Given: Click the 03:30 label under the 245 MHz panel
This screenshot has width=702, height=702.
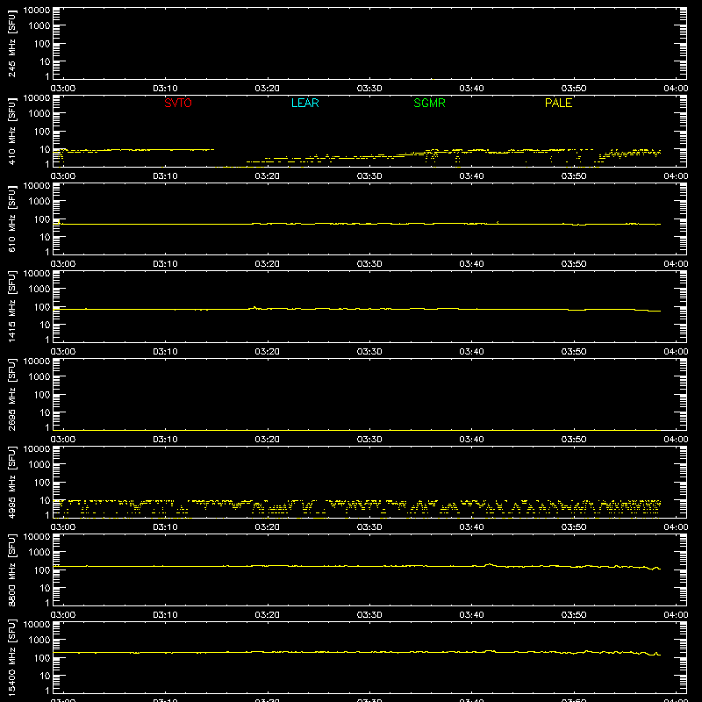Looking at the screenshot, I should [x=369, y=89].
